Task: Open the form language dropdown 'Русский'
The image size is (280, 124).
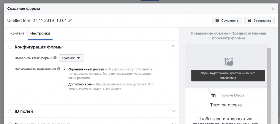Action: pos(71,58)
